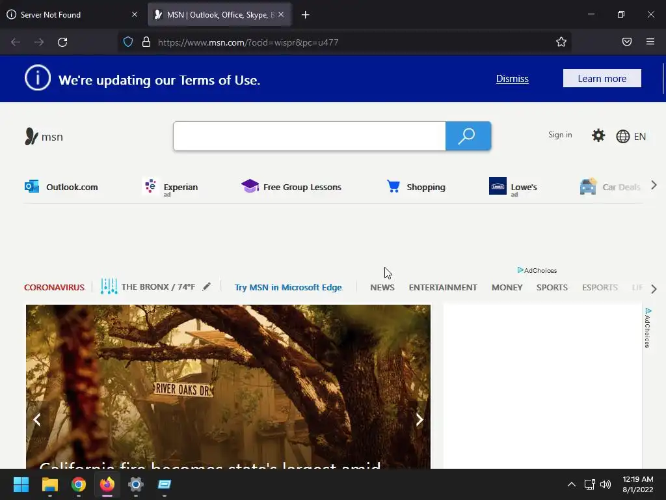The width and height of the screenshot is (666, 500).
Task: Open the volume speaker tray icon
Action: click(x=606, y=484)
